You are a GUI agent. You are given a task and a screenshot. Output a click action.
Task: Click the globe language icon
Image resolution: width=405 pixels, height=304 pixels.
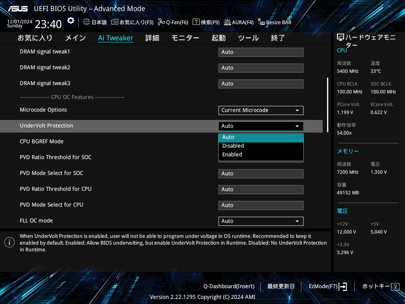point(87,22)
